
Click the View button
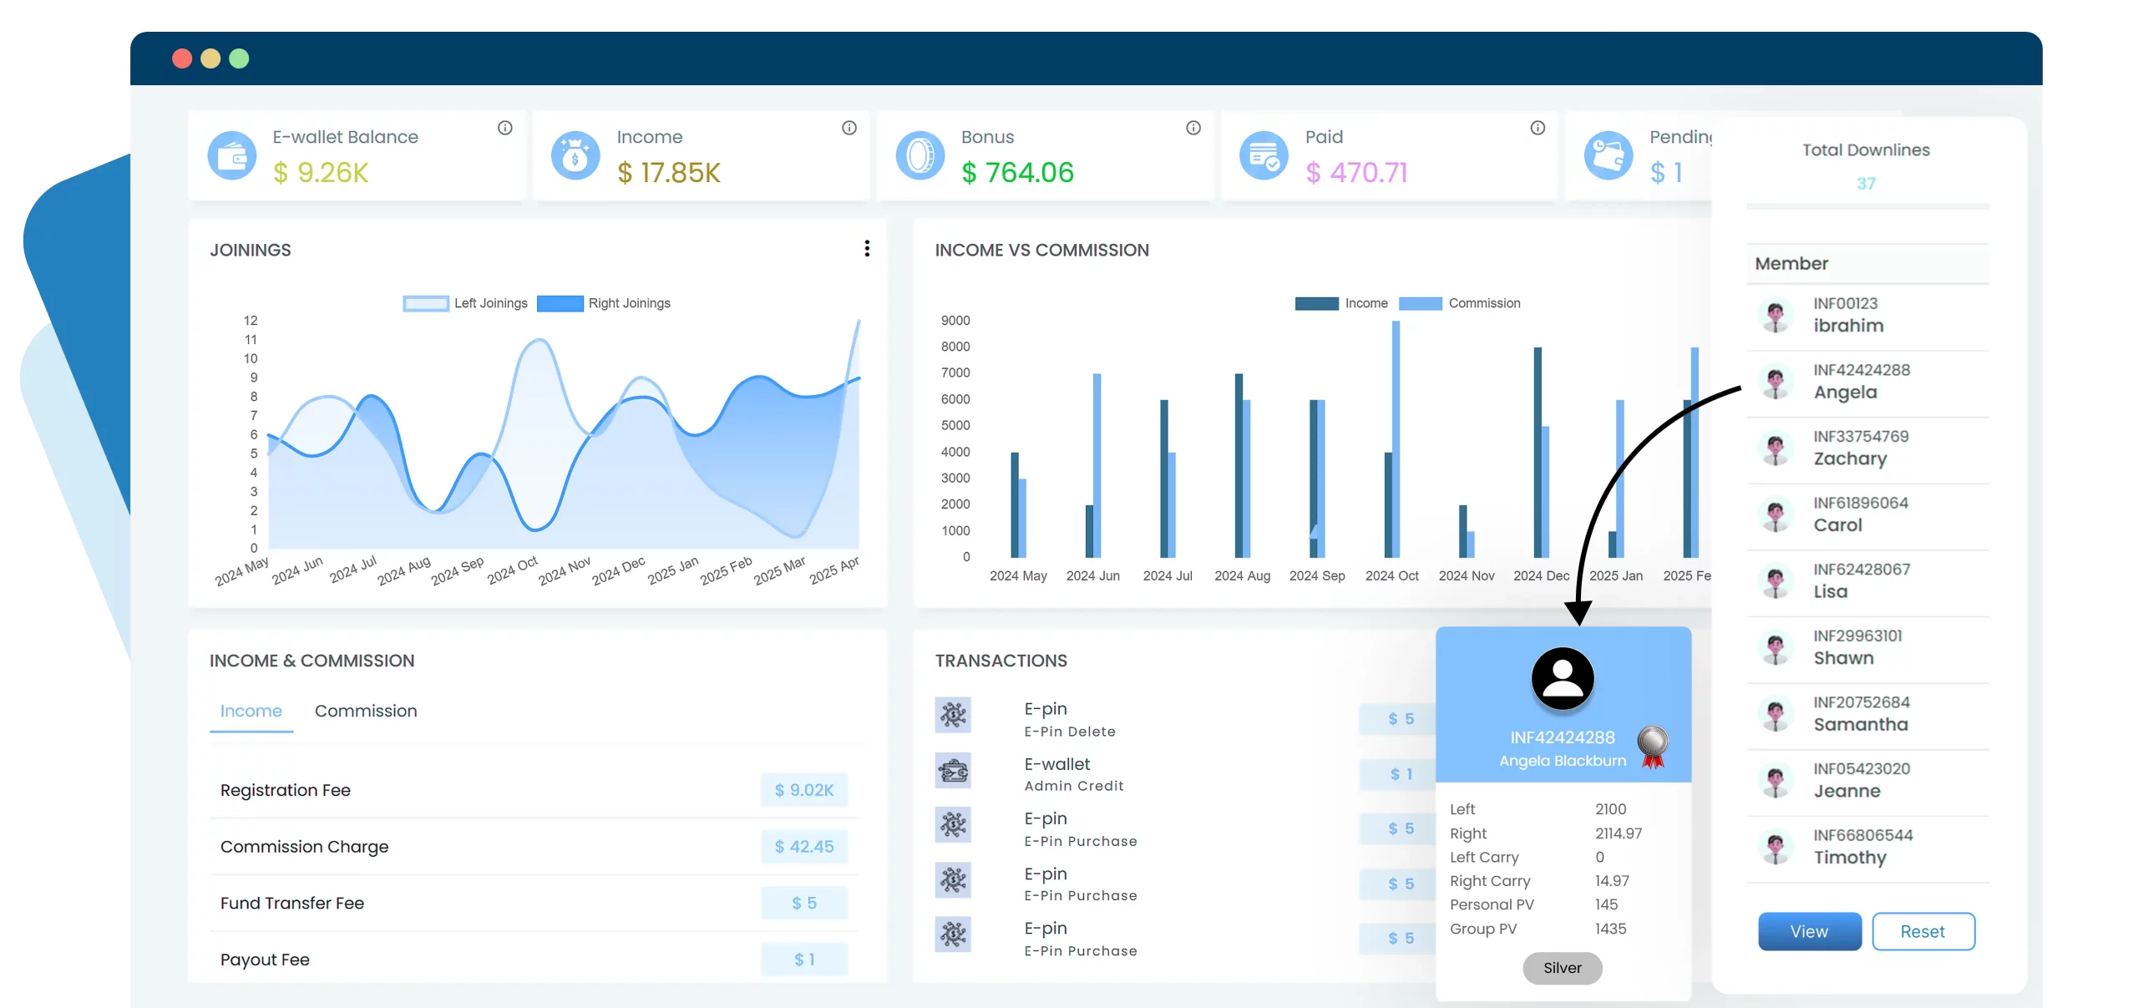1810,931
